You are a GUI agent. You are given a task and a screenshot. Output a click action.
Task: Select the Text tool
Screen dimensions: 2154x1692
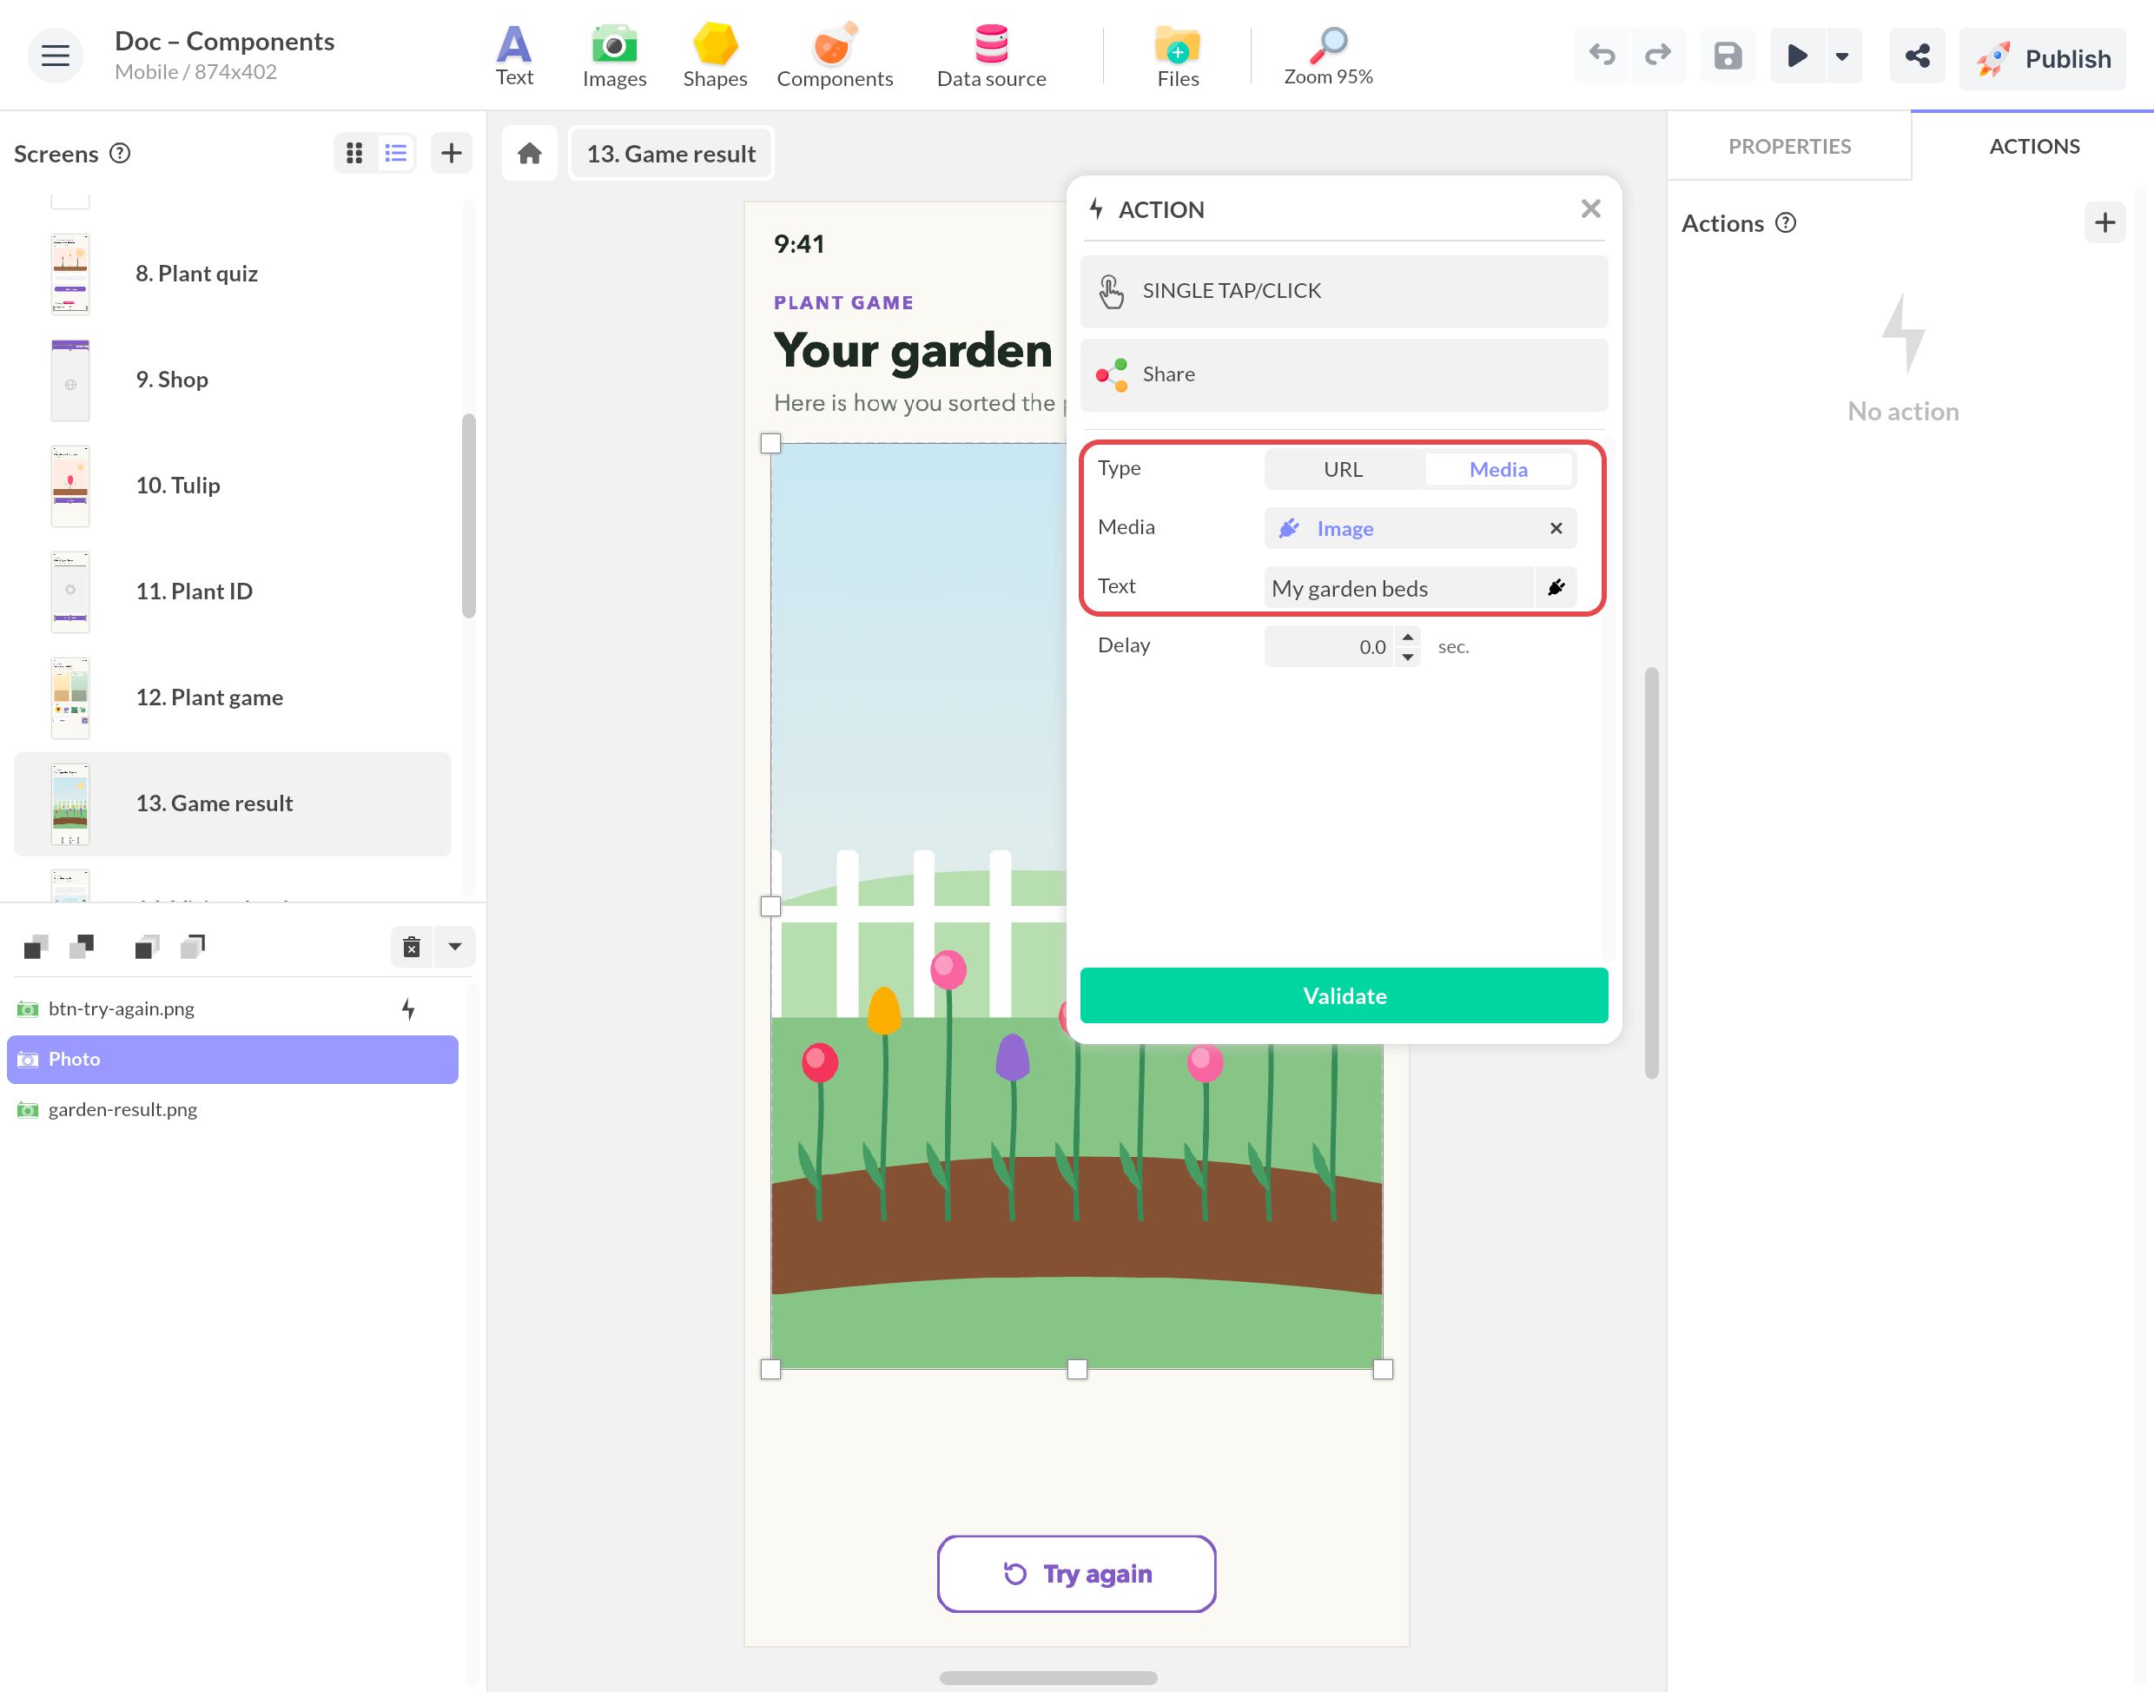point(514,56)
